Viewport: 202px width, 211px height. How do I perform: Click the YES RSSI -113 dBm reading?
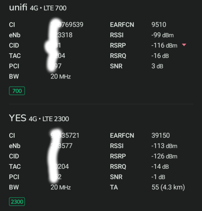[164, 146]
